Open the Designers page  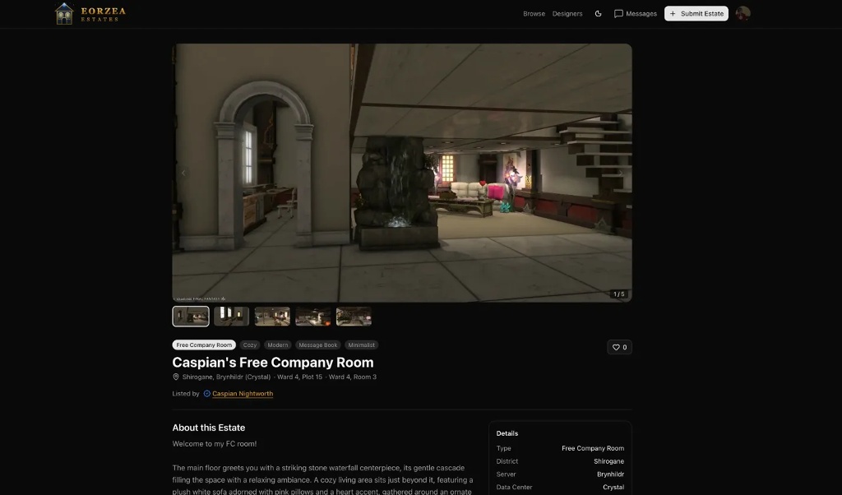point(567,14)
